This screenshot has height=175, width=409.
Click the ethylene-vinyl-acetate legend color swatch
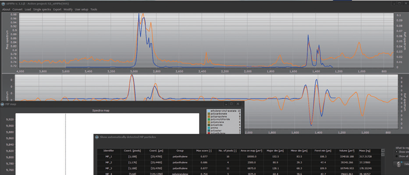pyautogui.click(x=208, y=111)
